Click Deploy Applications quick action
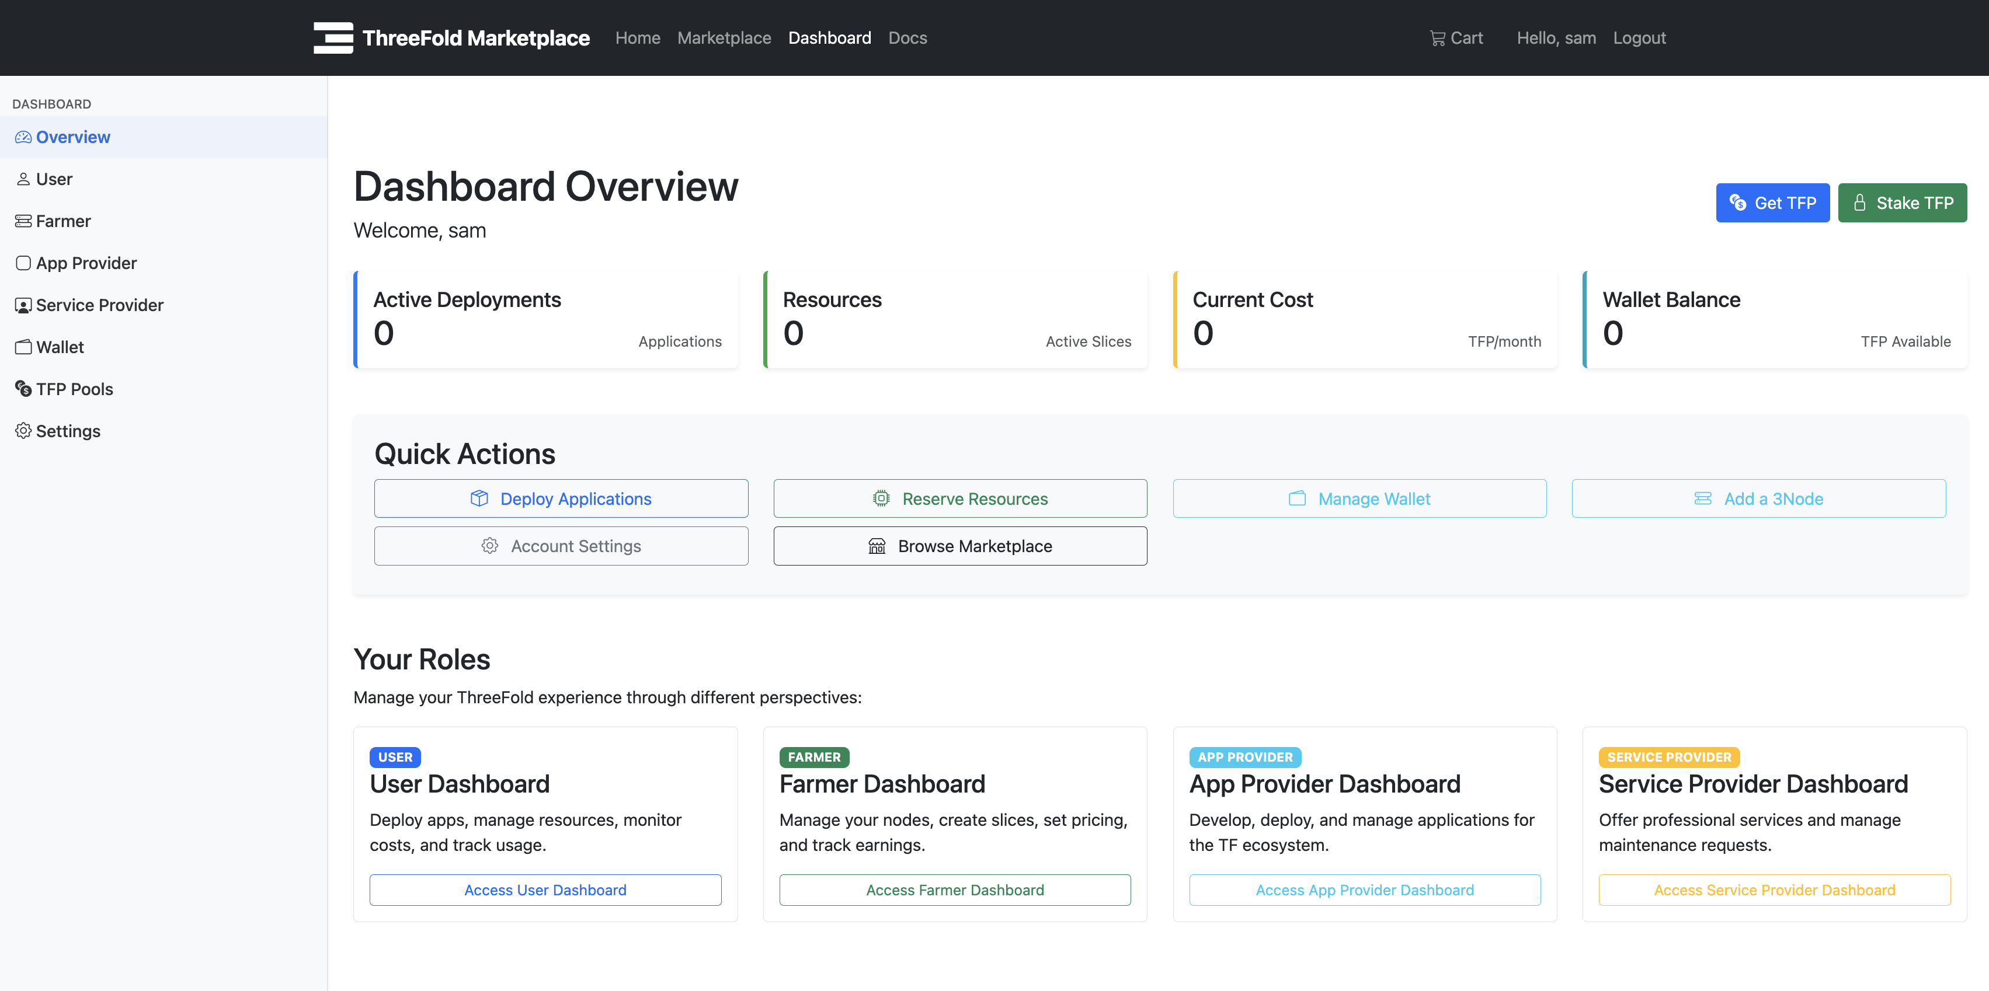The image size is (1989, 991). [561, 498]
